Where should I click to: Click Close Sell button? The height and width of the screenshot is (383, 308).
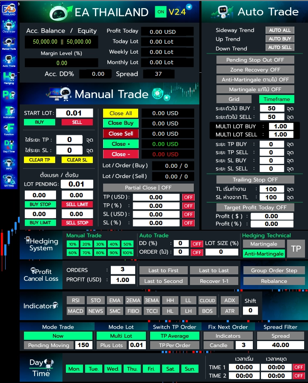(121, 134)
